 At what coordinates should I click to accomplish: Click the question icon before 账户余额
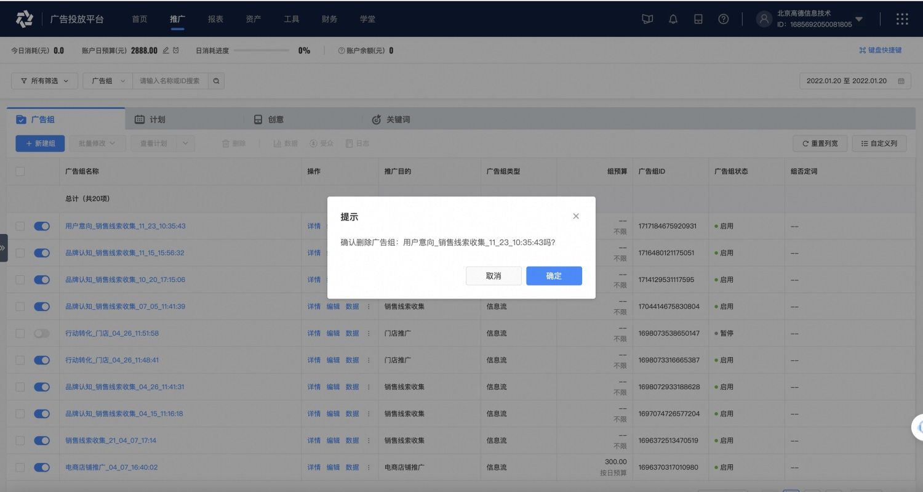click(341, 50)
